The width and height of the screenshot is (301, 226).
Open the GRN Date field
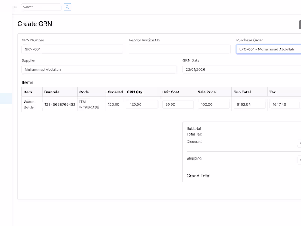click(242, 70)
